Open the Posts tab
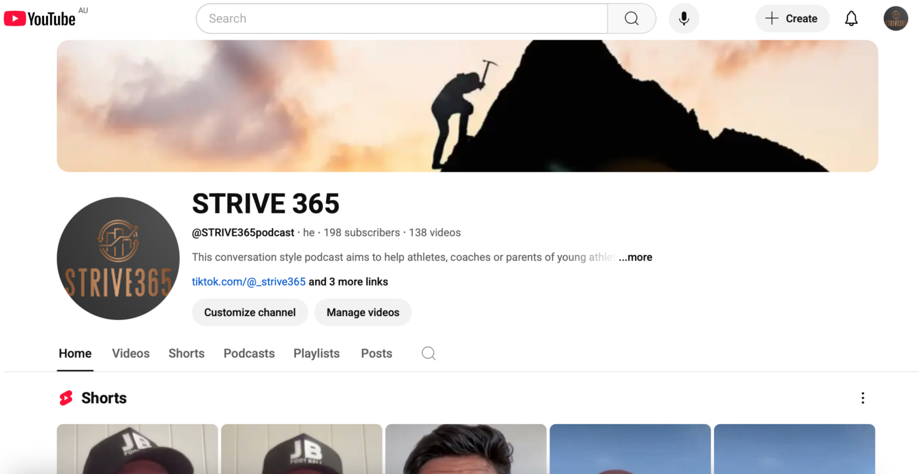This screenshot has width=919, height=474. (377, 353)
